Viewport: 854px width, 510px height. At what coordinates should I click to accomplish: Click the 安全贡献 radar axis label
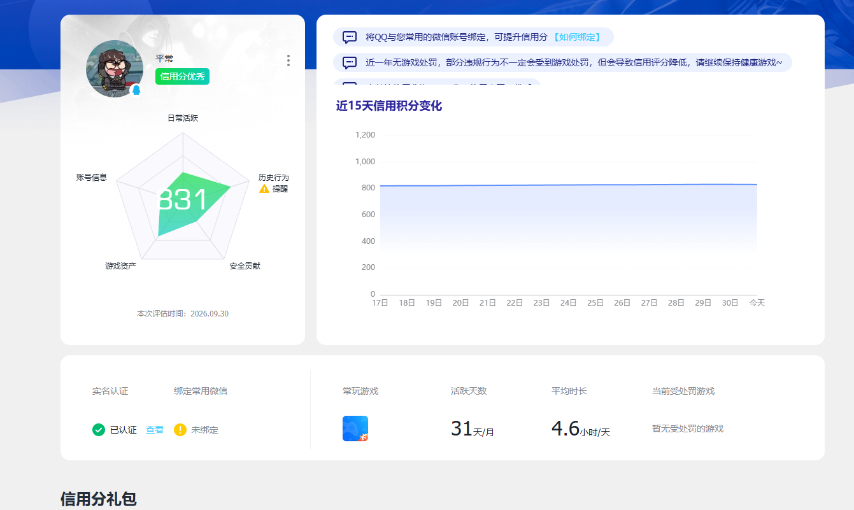click(245, 266)
